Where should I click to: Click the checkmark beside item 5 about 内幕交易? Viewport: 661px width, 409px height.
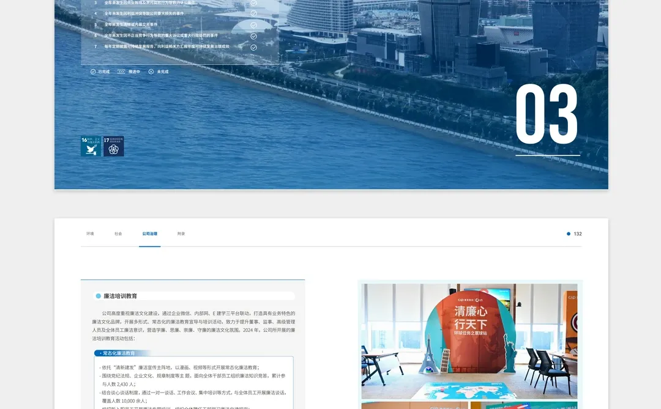(x=253, y=25)
